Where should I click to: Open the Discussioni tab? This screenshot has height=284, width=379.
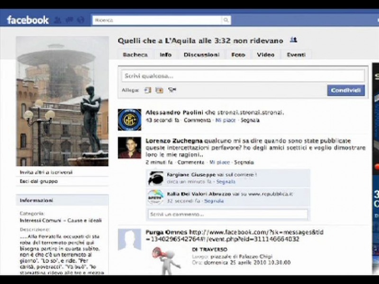[x=201, y=54]
